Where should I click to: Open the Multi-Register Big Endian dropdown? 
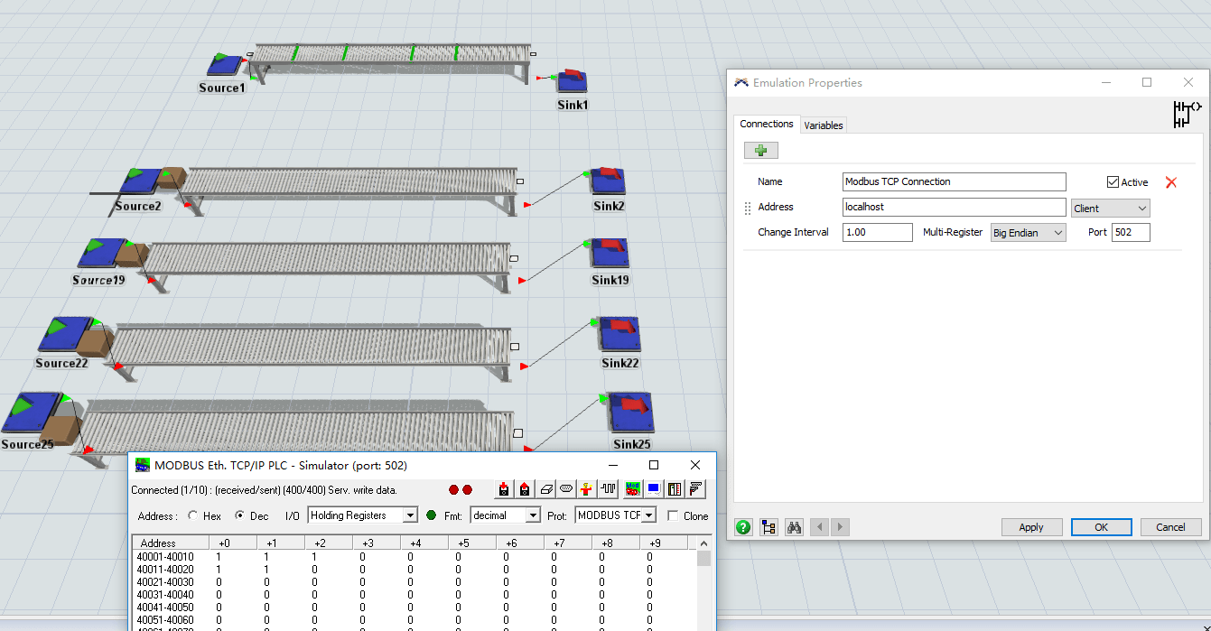pyautogui.click(x=1051, y=232)
